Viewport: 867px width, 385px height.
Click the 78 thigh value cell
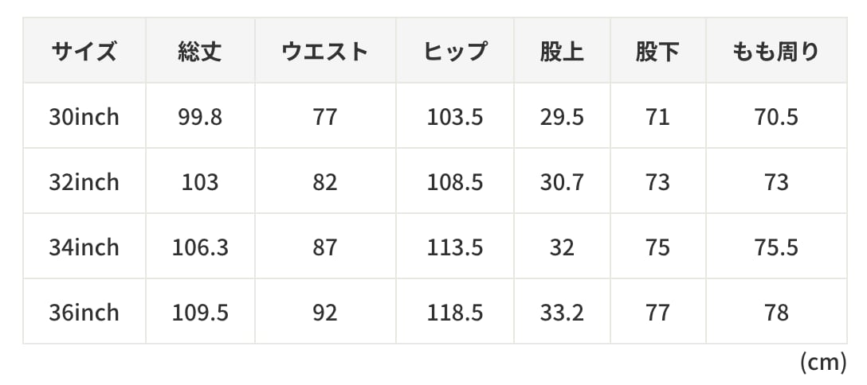775,313
